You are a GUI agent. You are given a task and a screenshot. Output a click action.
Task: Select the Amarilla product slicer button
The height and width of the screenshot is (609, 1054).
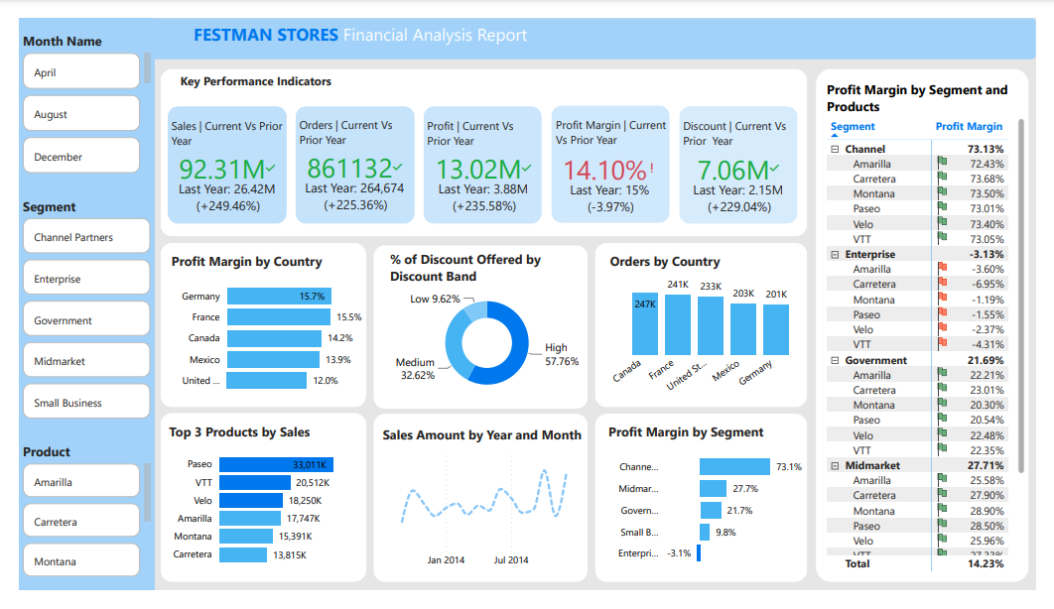tap(81, 481)
